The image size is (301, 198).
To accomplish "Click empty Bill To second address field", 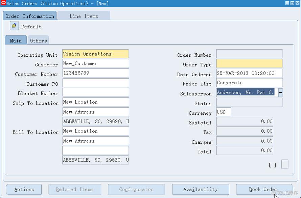I will (x=96, y=150).
